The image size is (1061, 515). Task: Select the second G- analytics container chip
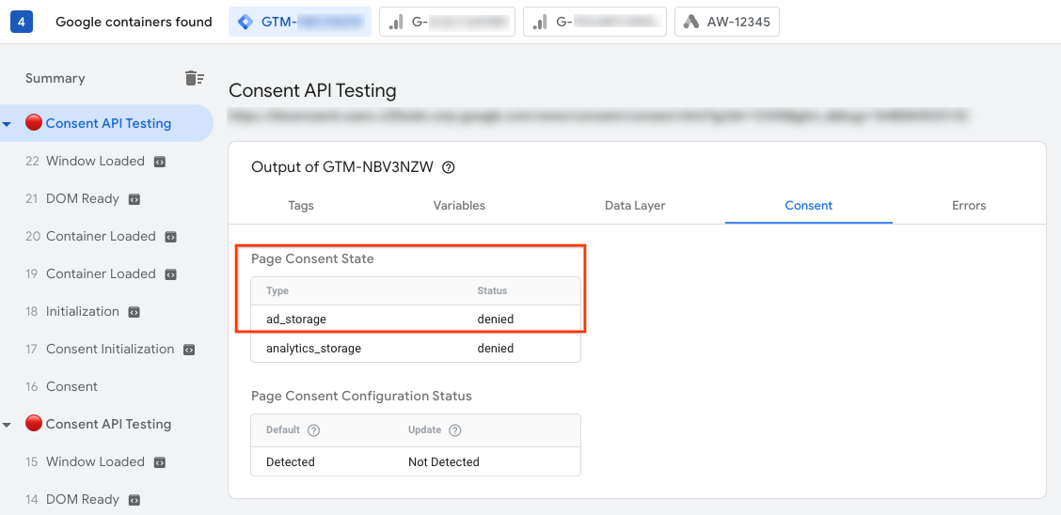[594, 22]
